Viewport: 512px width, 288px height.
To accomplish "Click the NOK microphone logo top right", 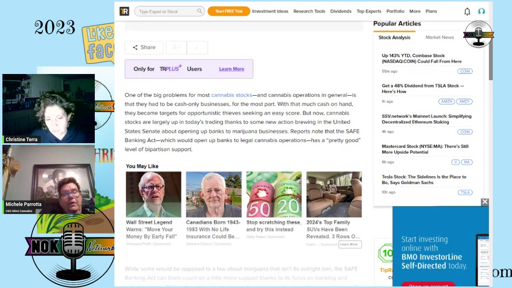I will point(478,34).
